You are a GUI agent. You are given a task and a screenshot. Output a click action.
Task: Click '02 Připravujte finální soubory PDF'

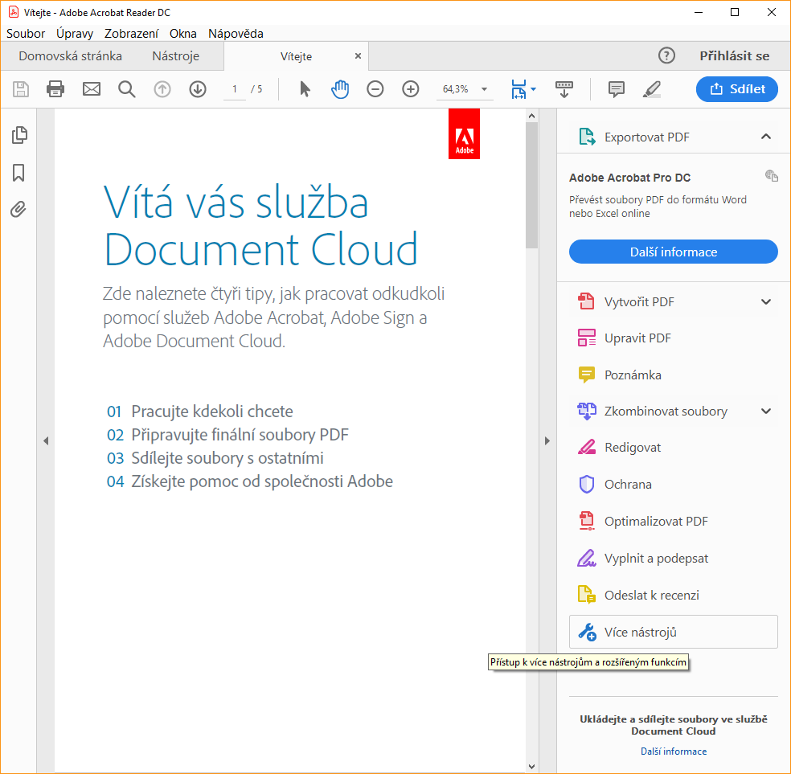tap(227, 435)
